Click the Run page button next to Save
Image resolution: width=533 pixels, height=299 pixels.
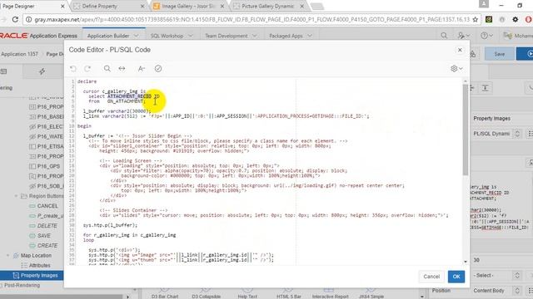(525, 54)
